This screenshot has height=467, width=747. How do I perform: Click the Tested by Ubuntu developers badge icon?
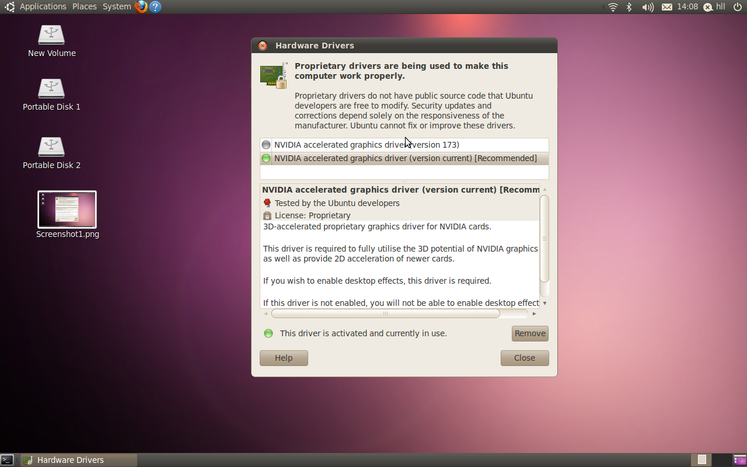click(x=267, y=203)
